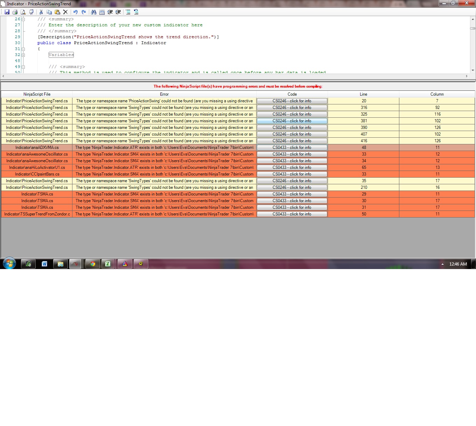Click the increase indent icon

tap(118, 12)
